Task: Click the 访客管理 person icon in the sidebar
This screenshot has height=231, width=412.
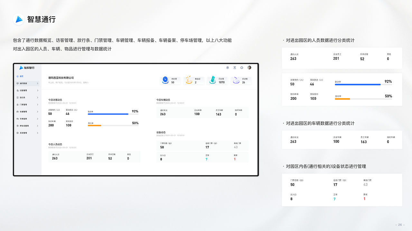Action: tap(17, 90)
